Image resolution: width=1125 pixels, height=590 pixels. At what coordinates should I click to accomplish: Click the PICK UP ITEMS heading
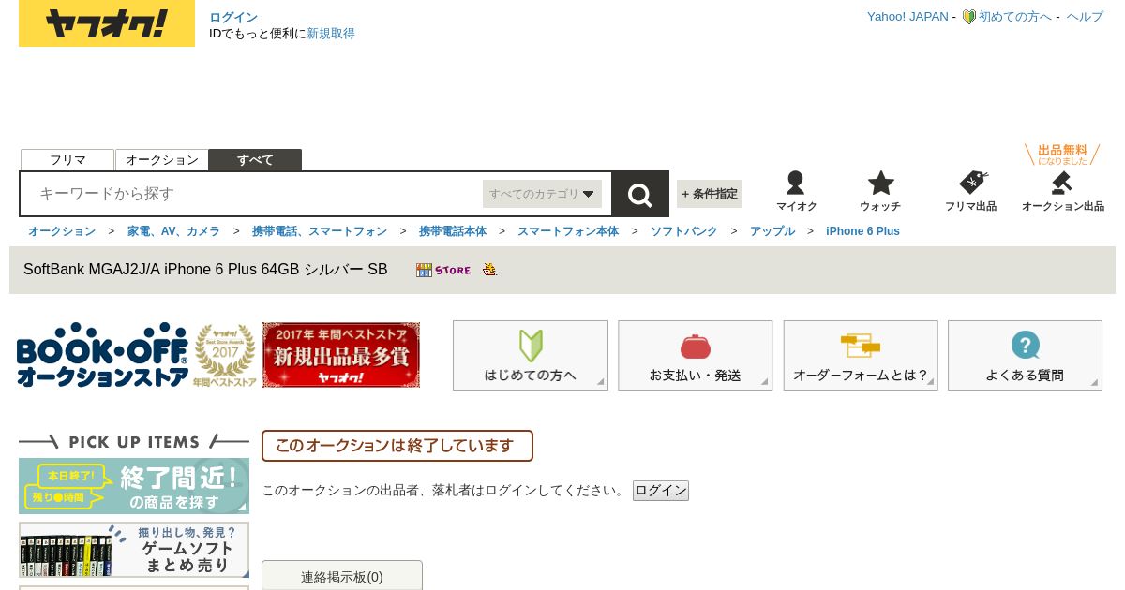pos(134,442)
